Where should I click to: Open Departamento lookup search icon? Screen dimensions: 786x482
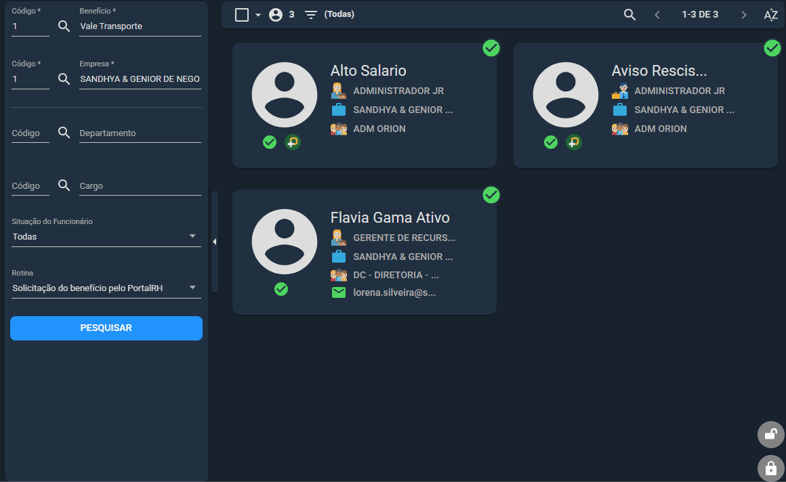click(x=64, y=132)
